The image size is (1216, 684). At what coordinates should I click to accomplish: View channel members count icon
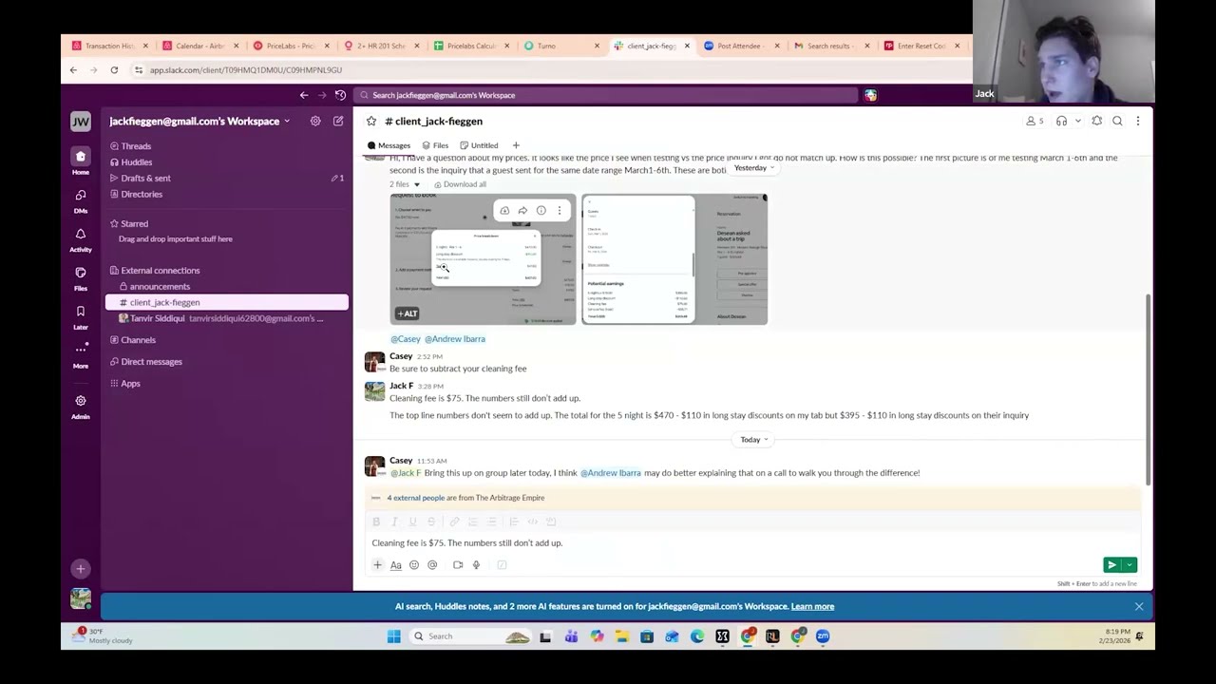tap(1035, 122)
